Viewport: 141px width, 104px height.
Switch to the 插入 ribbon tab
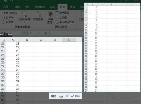tap(27, 7)
